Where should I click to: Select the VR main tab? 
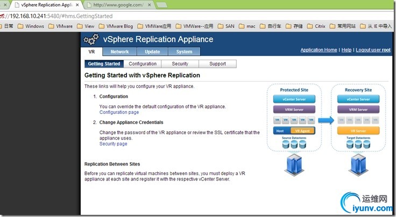(91, 52)
